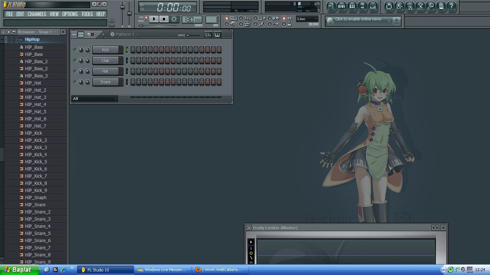Open the TOOLS menu

[87, 14]
